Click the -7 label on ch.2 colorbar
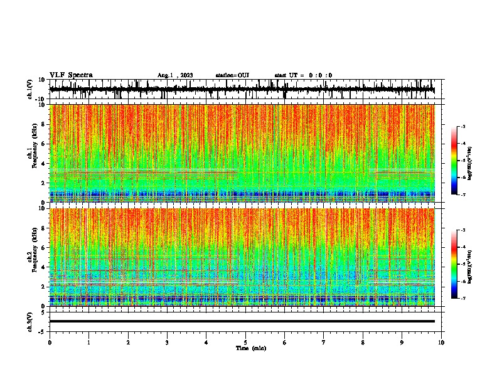The height and width of the screenshot is (384, 497). (462, 298)
